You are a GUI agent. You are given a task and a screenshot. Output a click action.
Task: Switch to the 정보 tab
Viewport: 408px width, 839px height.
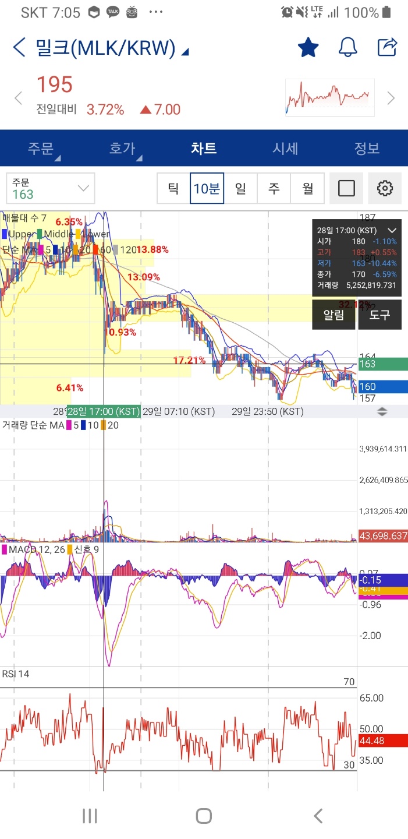coord(367,148)
